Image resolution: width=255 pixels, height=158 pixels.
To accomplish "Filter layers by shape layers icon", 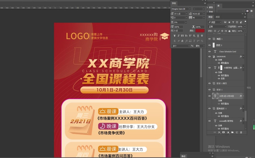I will point(237,22).
